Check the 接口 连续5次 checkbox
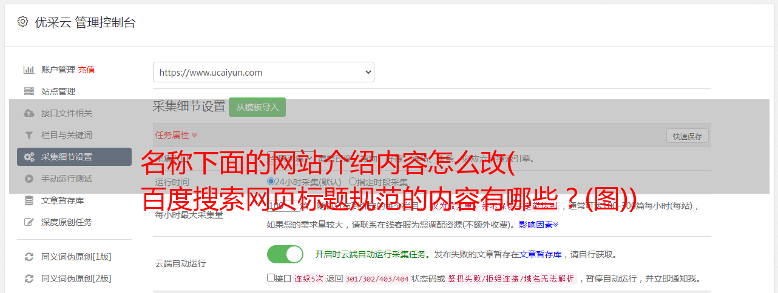Viewport: 778px width, 293px height. [271, 278]
